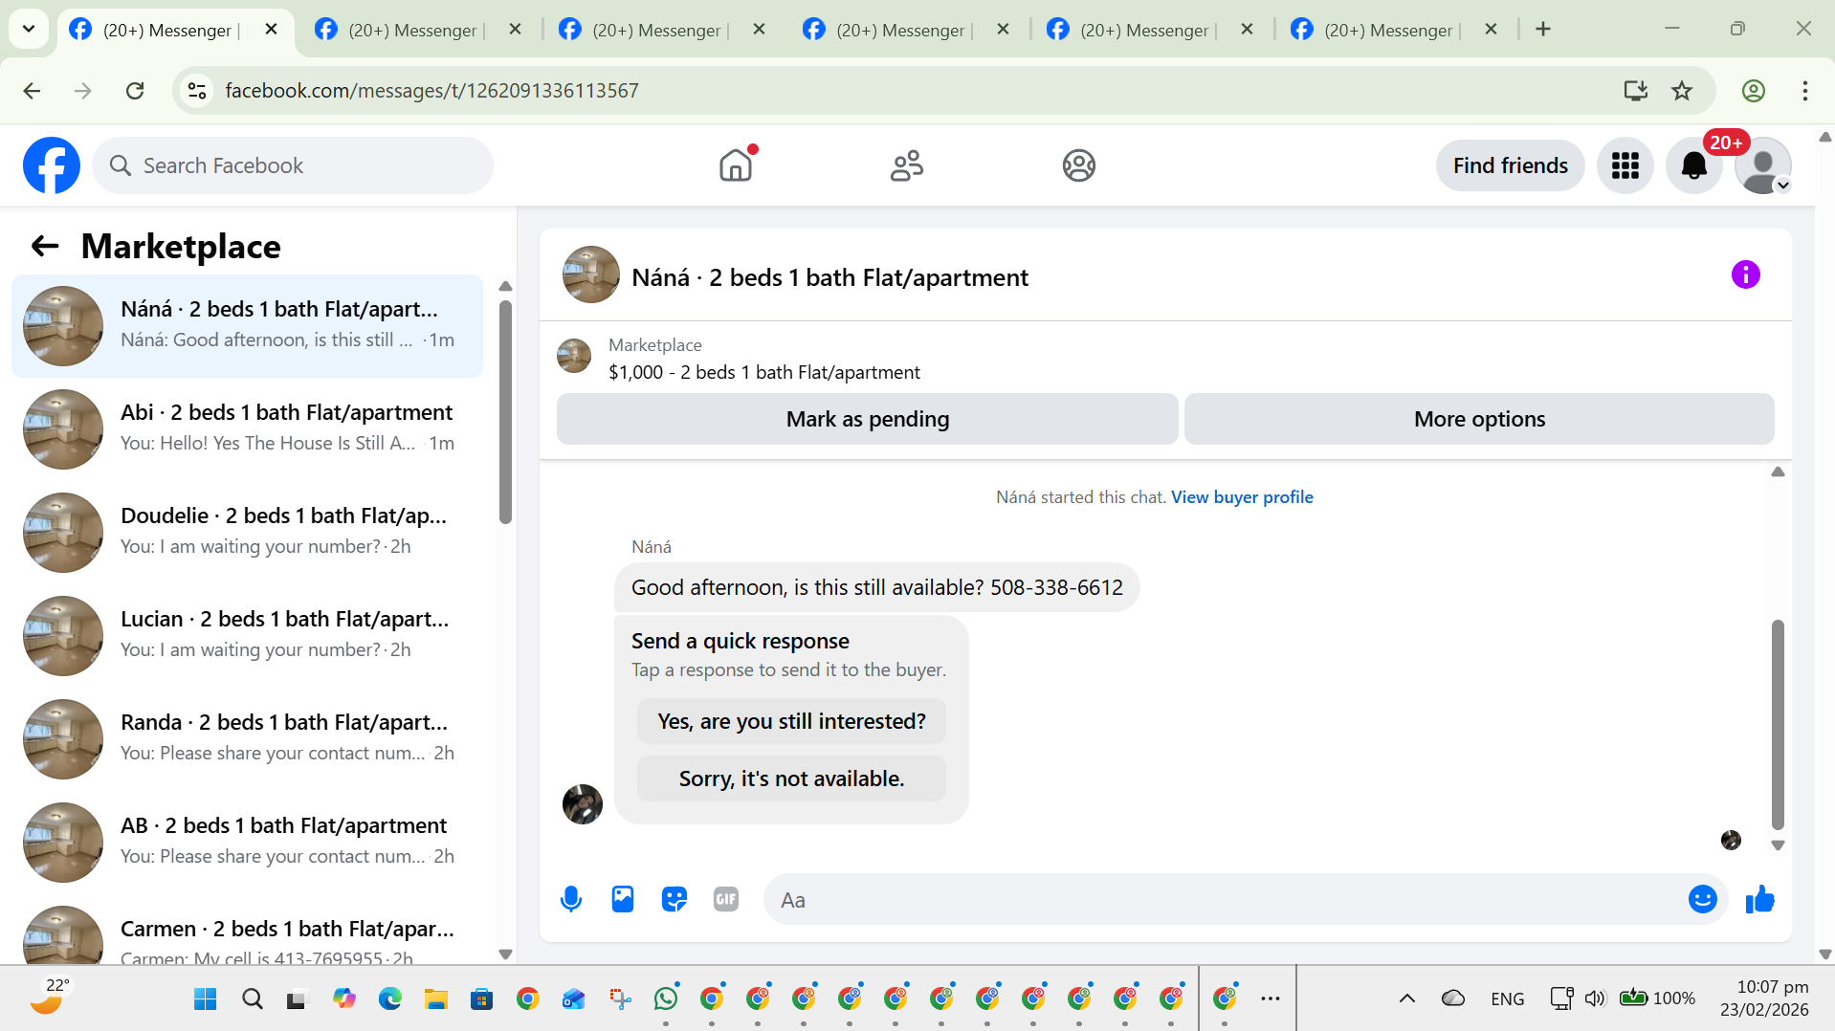Click the voice clip microphone icon
Screen dimensions: 1835x1031
click(x=571, y=899)
